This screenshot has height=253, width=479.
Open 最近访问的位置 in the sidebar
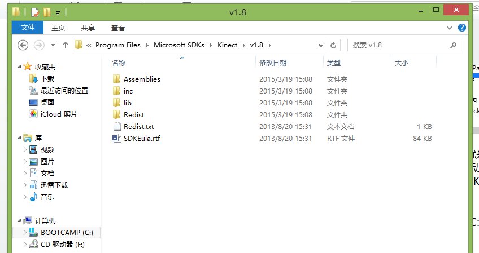(64, 91)
